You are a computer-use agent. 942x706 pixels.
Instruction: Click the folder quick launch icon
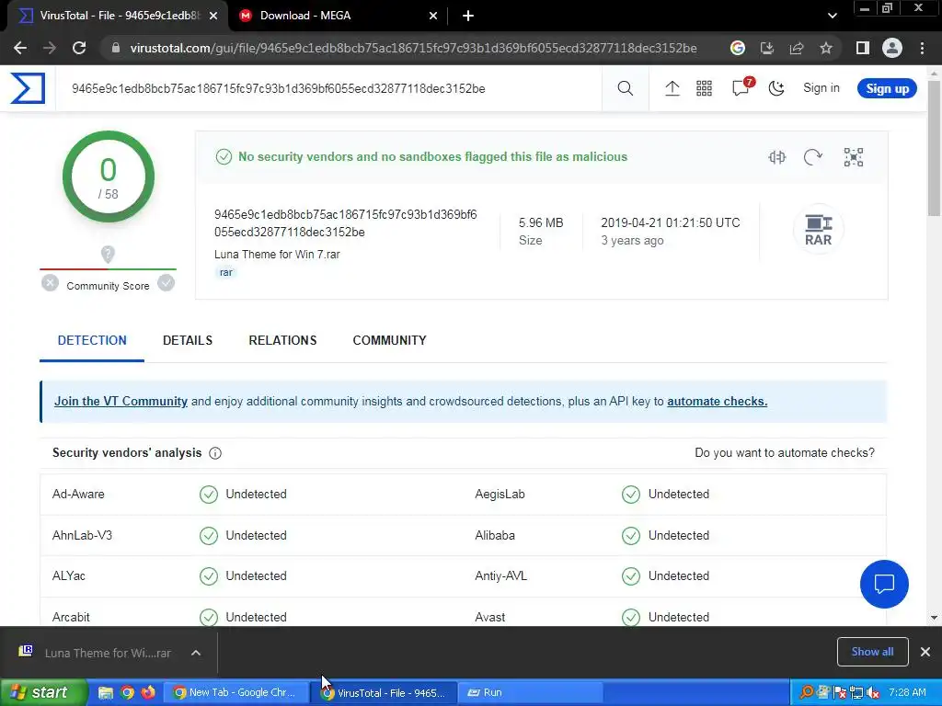pos(105,693)
